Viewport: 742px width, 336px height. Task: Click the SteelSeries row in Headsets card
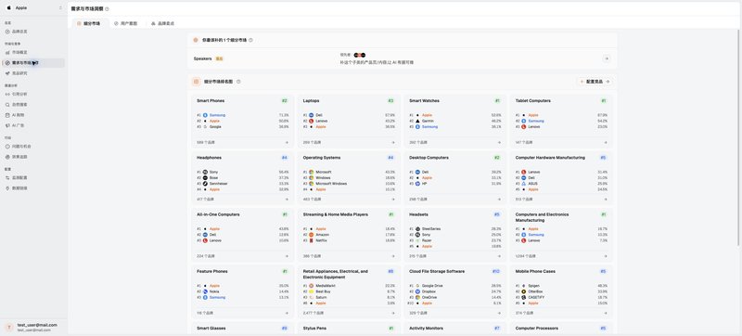click(x=454, y=228)
